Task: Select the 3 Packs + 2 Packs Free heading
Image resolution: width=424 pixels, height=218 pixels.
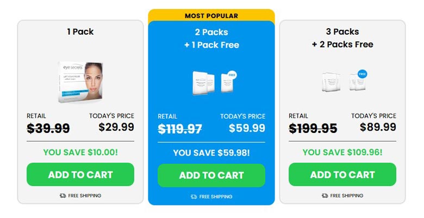Action: click(x=342, y=38)
